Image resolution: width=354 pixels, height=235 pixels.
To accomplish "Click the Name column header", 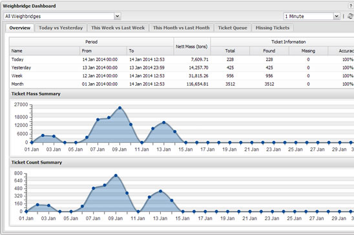I will [45, 51].
